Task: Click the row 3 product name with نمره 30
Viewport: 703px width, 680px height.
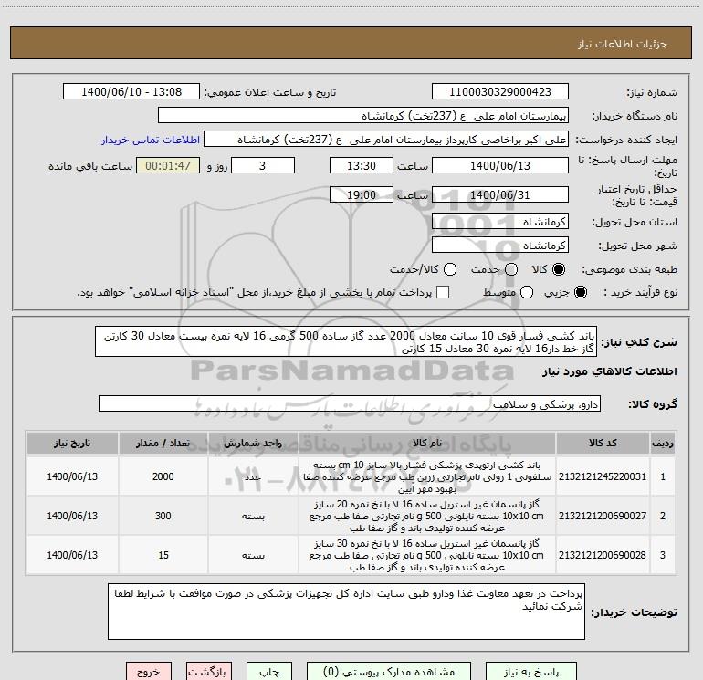Action: [x=427, y=555]
